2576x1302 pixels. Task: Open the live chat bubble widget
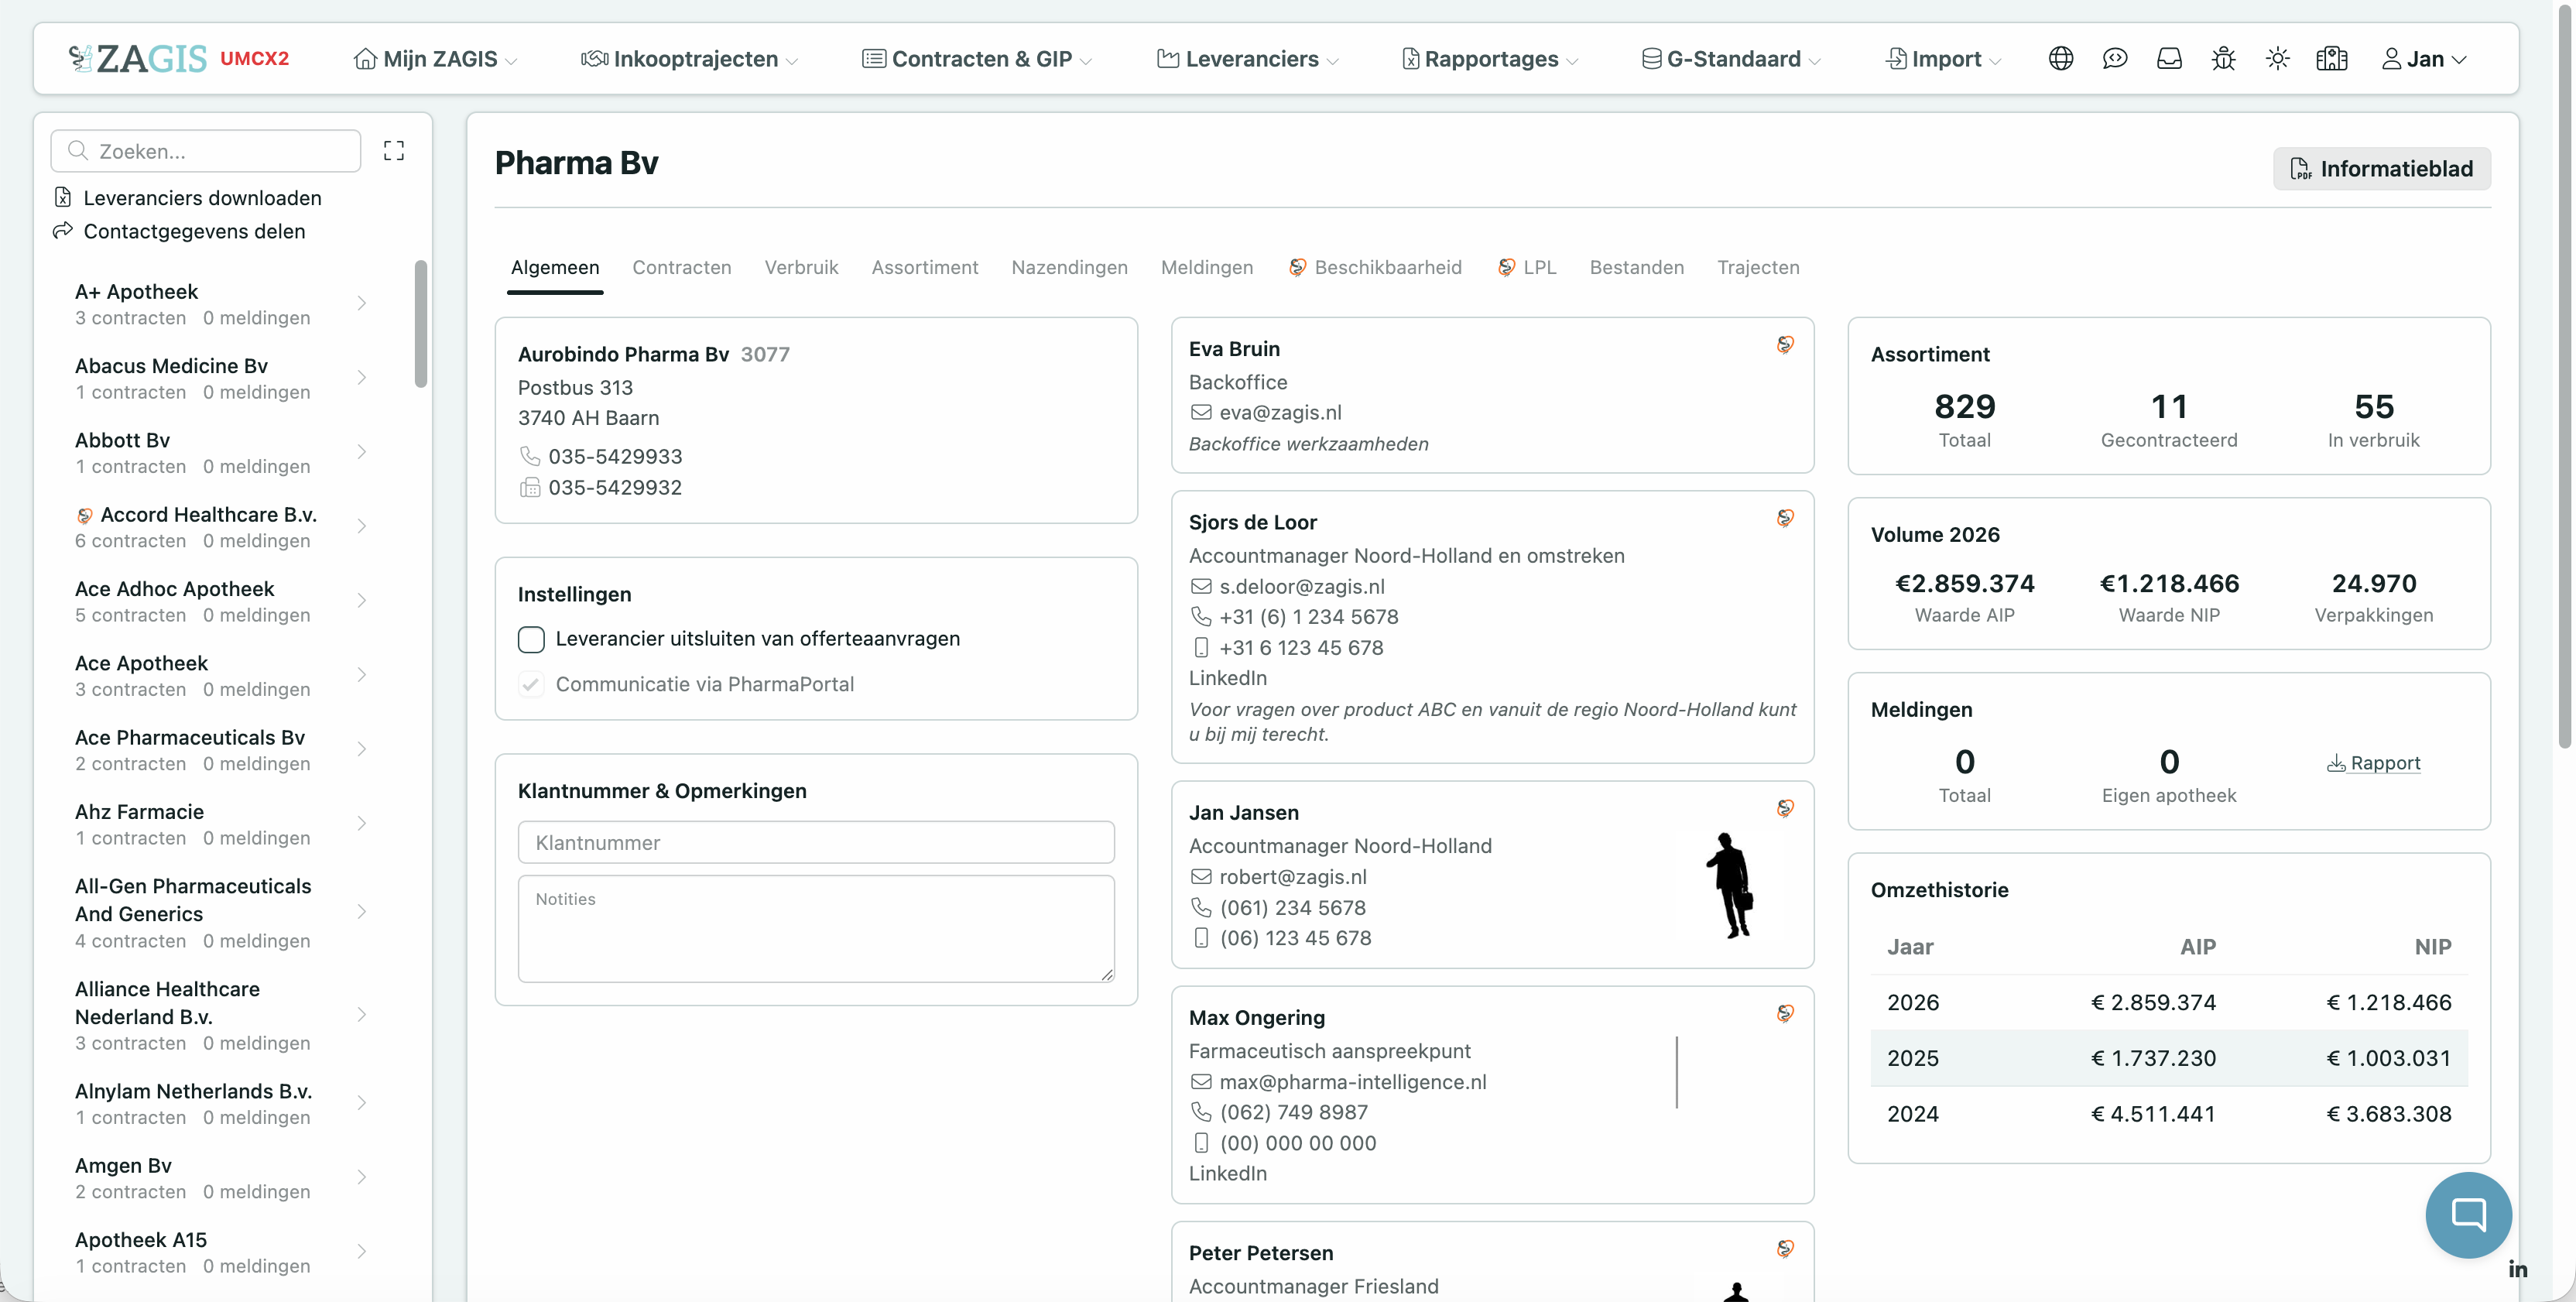[2468, 1214]
